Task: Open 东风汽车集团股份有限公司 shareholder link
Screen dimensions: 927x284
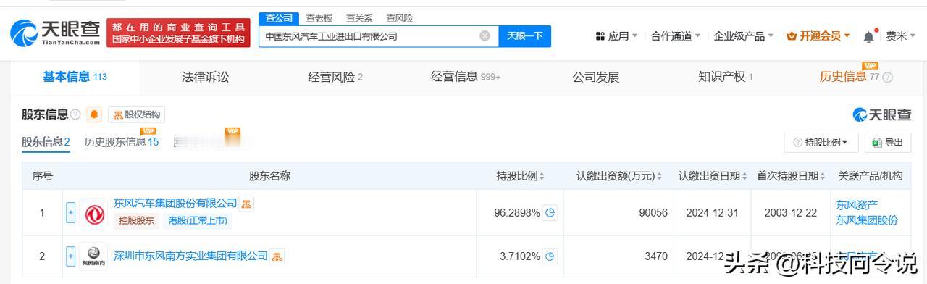Action: point(175,204)
